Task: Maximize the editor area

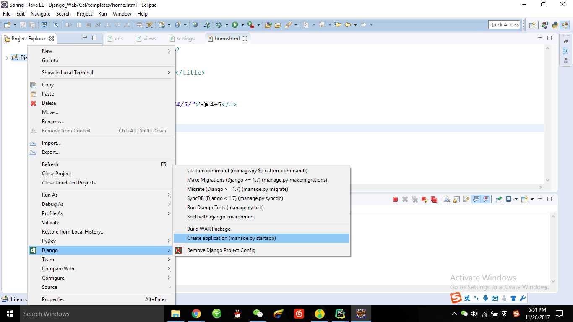Action: pyautogui.click(x=550, y=38)
